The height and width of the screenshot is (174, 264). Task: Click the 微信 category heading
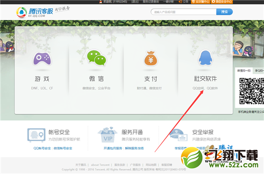(97, 79)
